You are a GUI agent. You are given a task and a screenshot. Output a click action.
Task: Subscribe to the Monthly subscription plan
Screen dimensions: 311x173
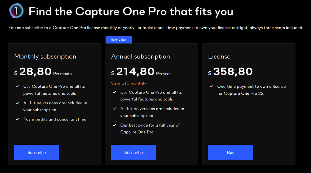pyautogui.click(x=36, y=152)
